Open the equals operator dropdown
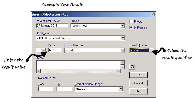This screenshot has height=98, width=194. coord(43,50)
